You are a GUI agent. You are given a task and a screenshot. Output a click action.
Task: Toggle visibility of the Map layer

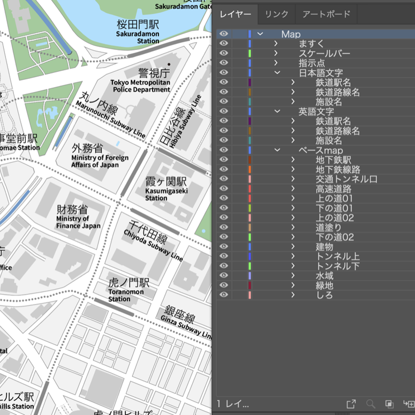point(224,34)
